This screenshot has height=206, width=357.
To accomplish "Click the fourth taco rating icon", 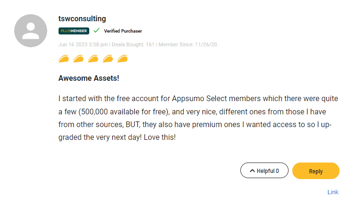I will (x=108, y=59).
